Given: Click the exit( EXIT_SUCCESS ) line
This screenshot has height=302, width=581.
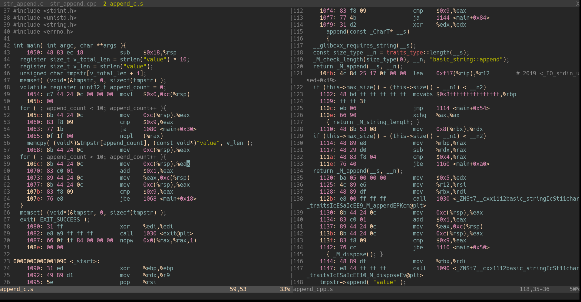Looking at the screenshot, I should coord(54,220).
